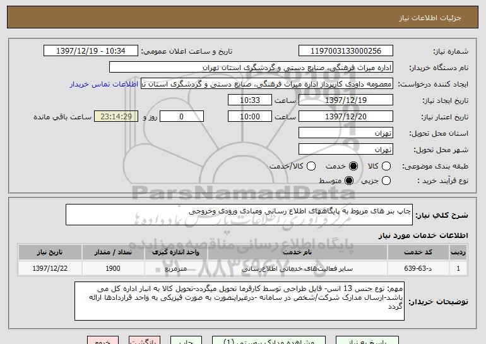Click the کد خدمت column header
This screenshot has width=486, height=344.
coord(418,252)
